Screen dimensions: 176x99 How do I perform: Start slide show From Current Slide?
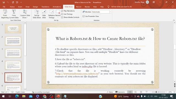point(14,14)
